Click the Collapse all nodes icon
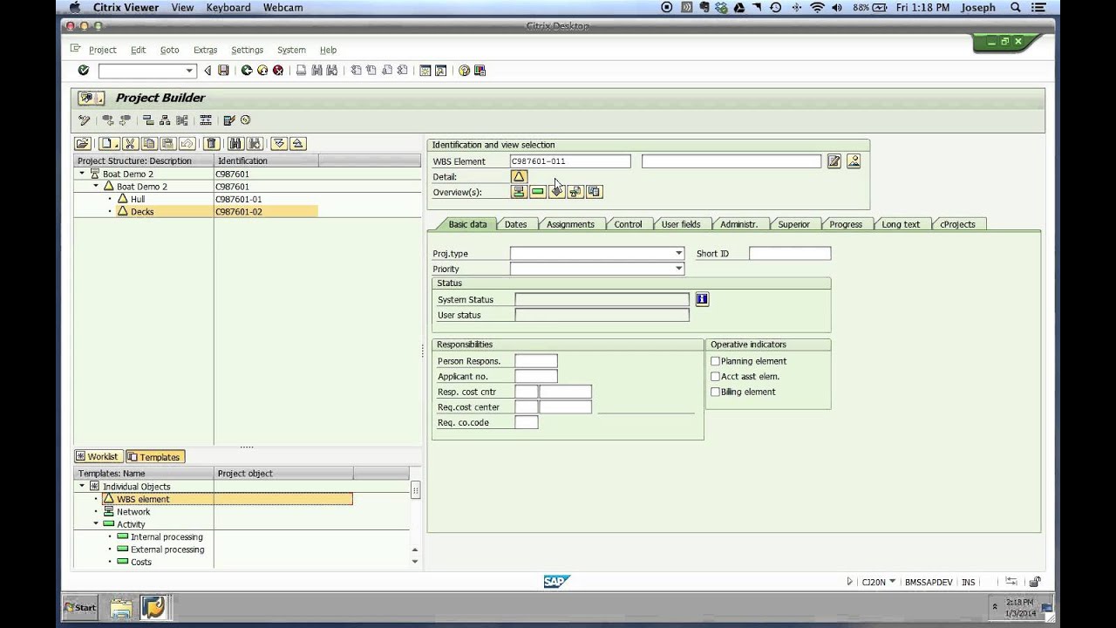The height and width of the screenshot is (628, 1116). 297,144
